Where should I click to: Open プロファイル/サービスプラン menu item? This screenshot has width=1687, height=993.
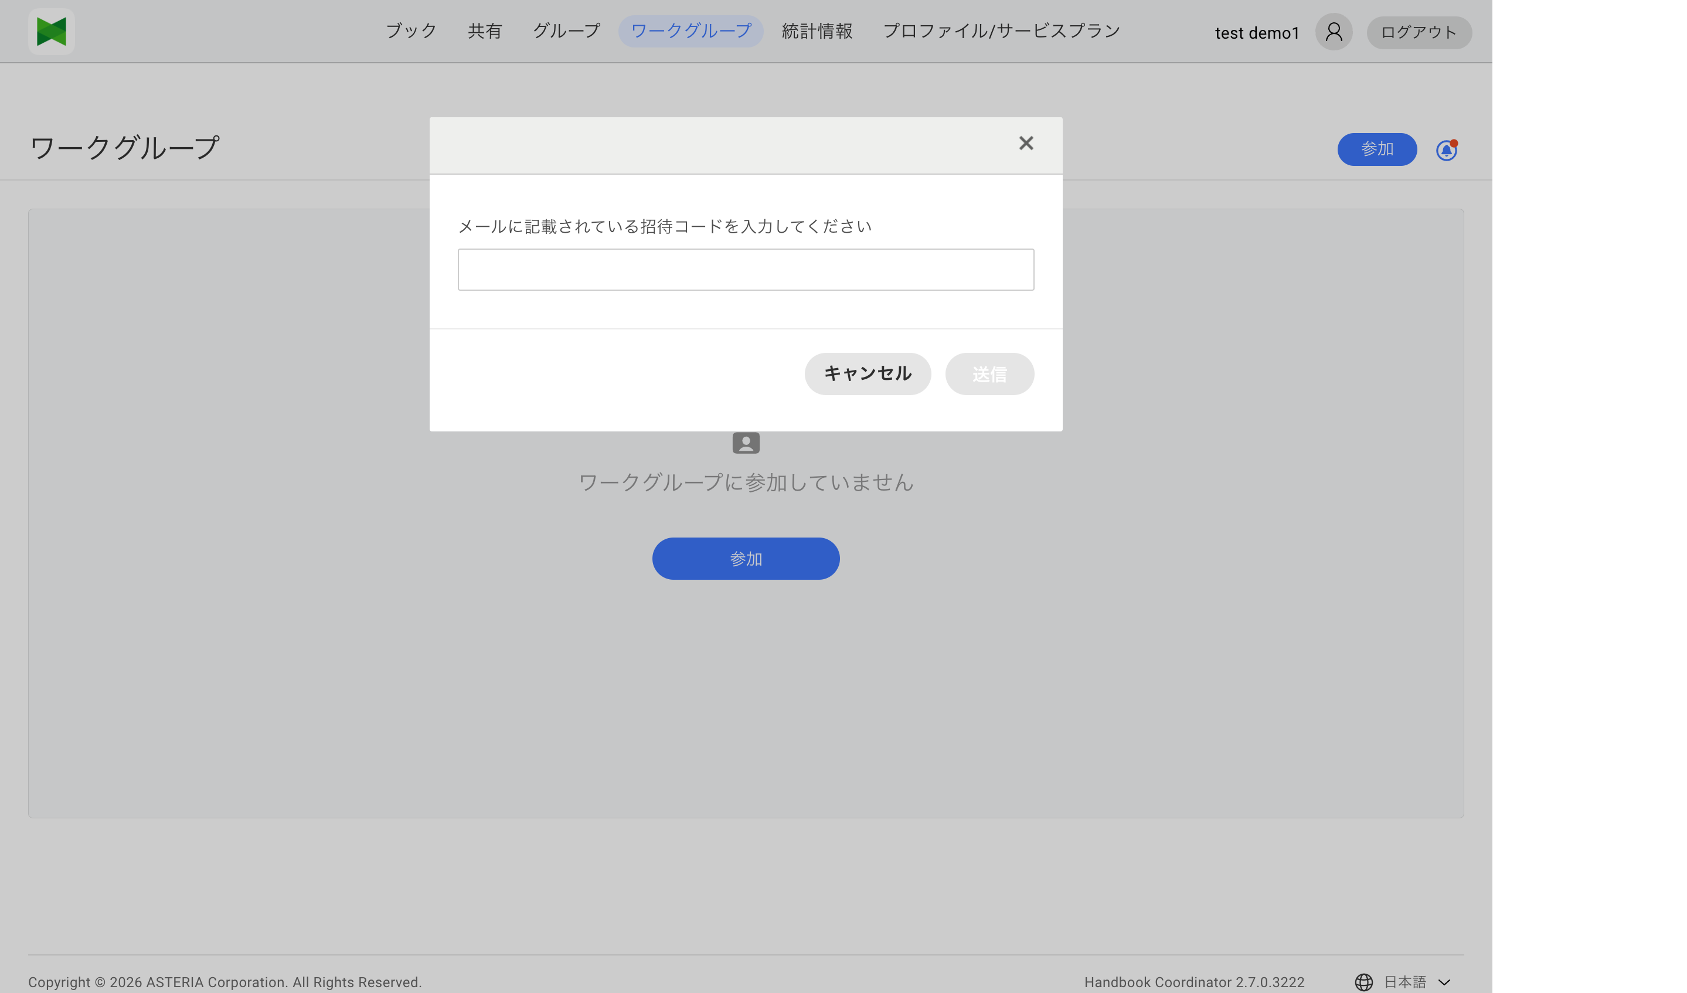[1002, 31]
